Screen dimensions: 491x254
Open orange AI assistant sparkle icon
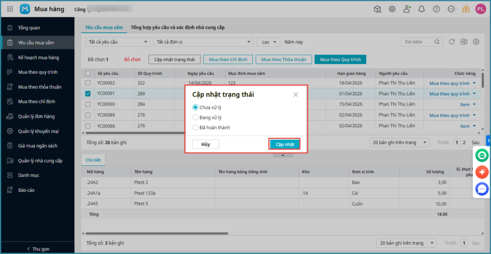pyautogui.click(x=482, y=172)
